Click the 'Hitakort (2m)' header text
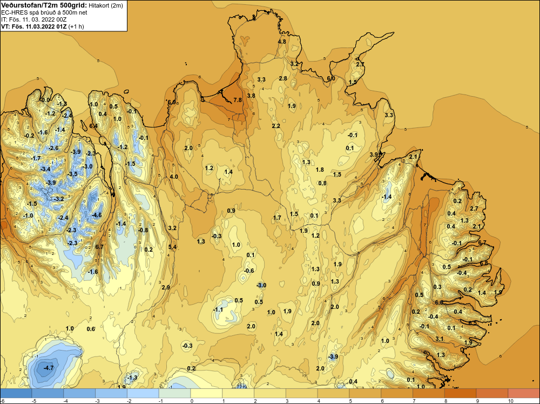The height and width of the screenshot is (404, 540). (106, 5)
